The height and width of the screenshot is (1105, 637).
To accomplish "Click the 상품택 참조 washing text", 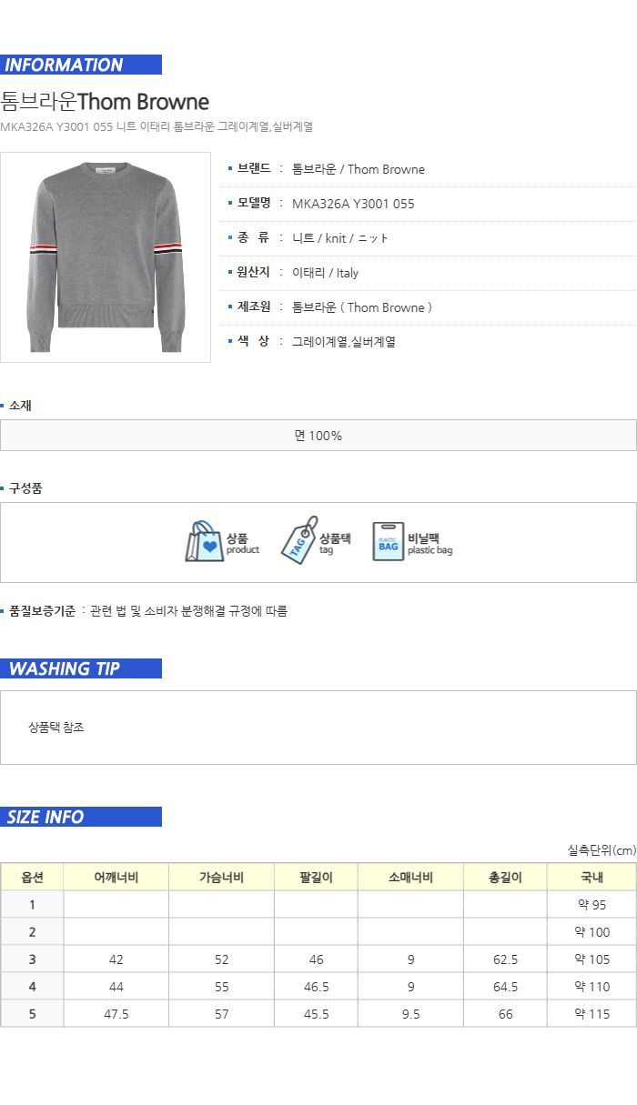I will coord(56,728).
